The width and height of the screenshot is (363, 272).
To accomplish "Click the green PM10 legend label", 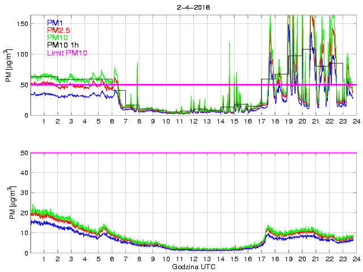I will [58, 37].
